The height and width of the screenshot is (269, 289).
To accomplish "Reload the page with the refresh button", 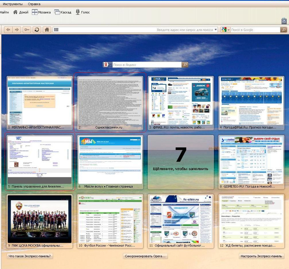I will (x=37, y=30).
